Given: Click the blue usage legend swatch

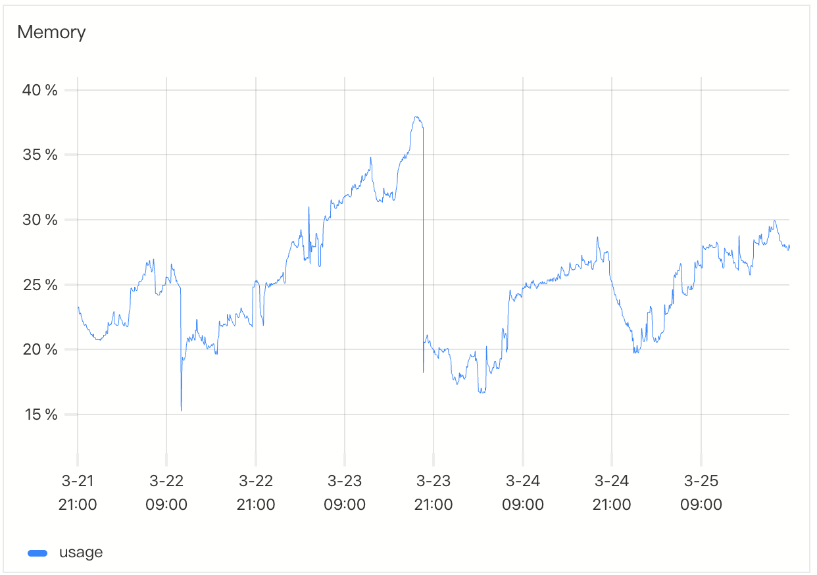Looking at the screenshot, I should pos(38,553).
